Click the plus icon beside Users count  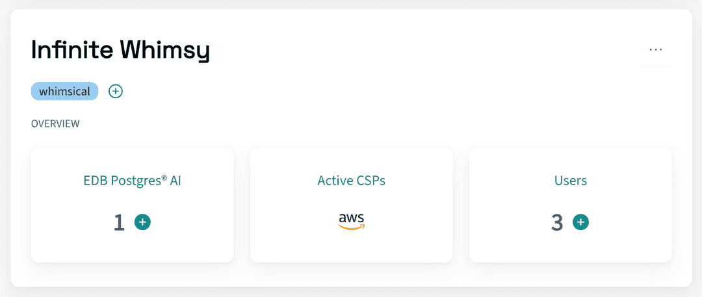[580, 222]
